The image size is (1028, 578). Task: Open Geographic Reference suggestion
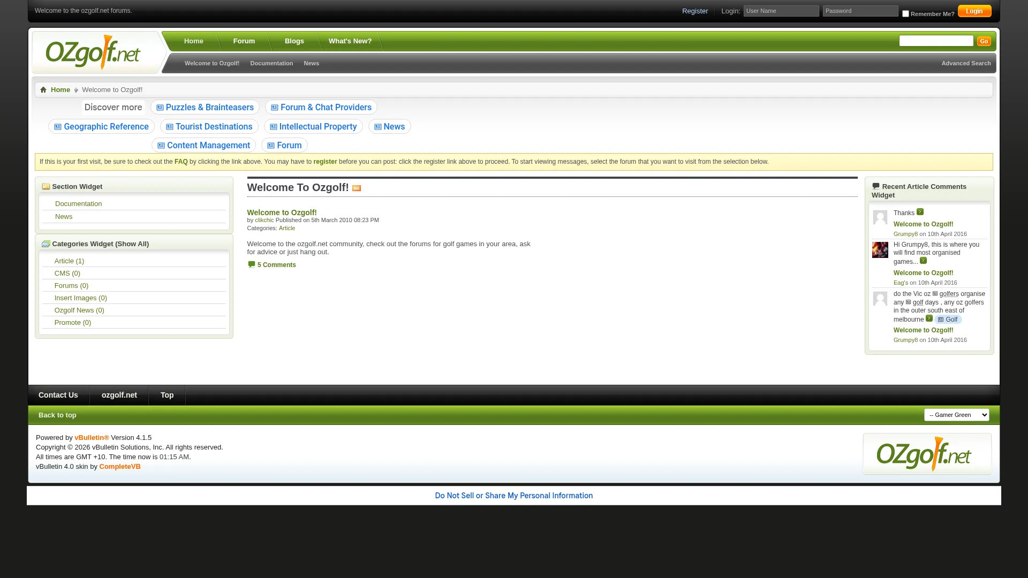(101, 127)
